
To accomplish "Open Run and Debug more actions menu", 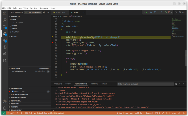I will pos(48,12).
